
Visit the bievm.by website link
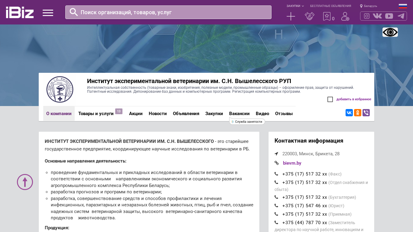click(292, 163)
